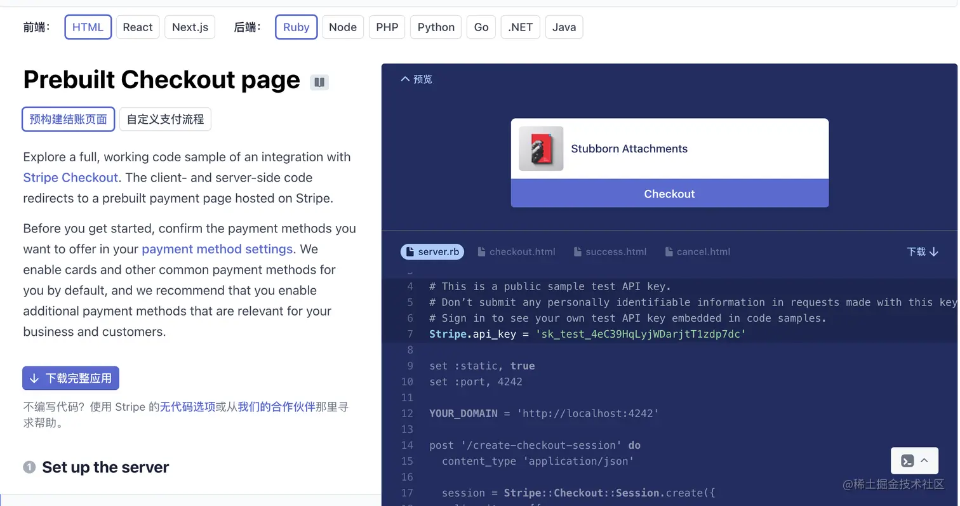The width and height of the screenshot is (960, 506).
Task: Click the Stubborn Attachments product name
Action: [629, 149]
